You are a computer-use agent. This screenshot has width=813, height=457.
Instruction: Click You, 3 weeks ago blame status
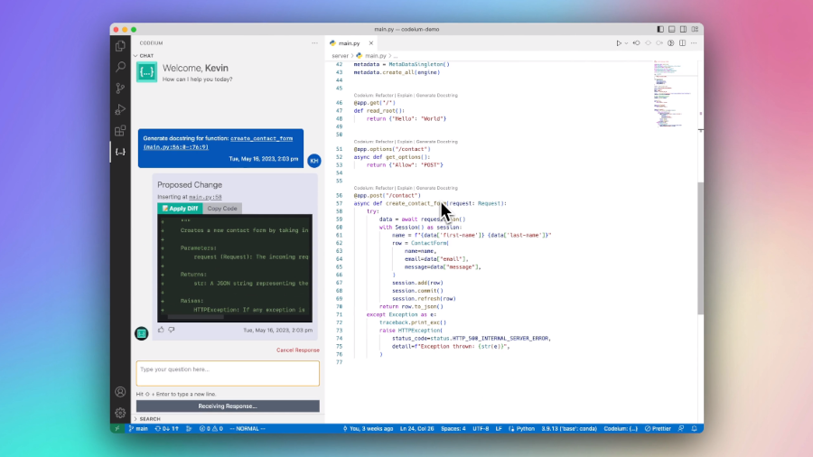tap(368, 428)
